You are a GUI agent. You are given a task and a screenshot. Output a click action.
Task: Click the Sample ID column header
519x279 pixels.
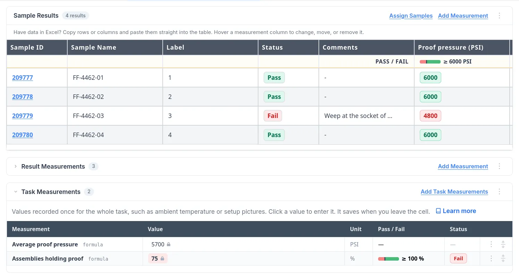point(37,48)
